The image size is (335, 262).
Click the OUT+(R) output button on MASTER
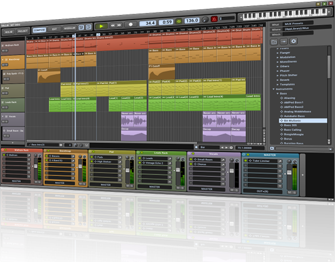[x=262, y=191]
